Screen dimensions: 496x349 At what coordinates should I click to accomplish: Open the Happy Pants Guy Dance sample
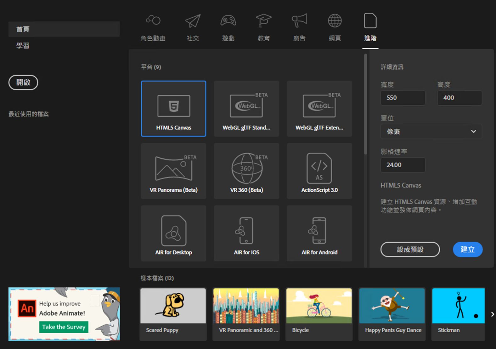(x=392, y=314)
